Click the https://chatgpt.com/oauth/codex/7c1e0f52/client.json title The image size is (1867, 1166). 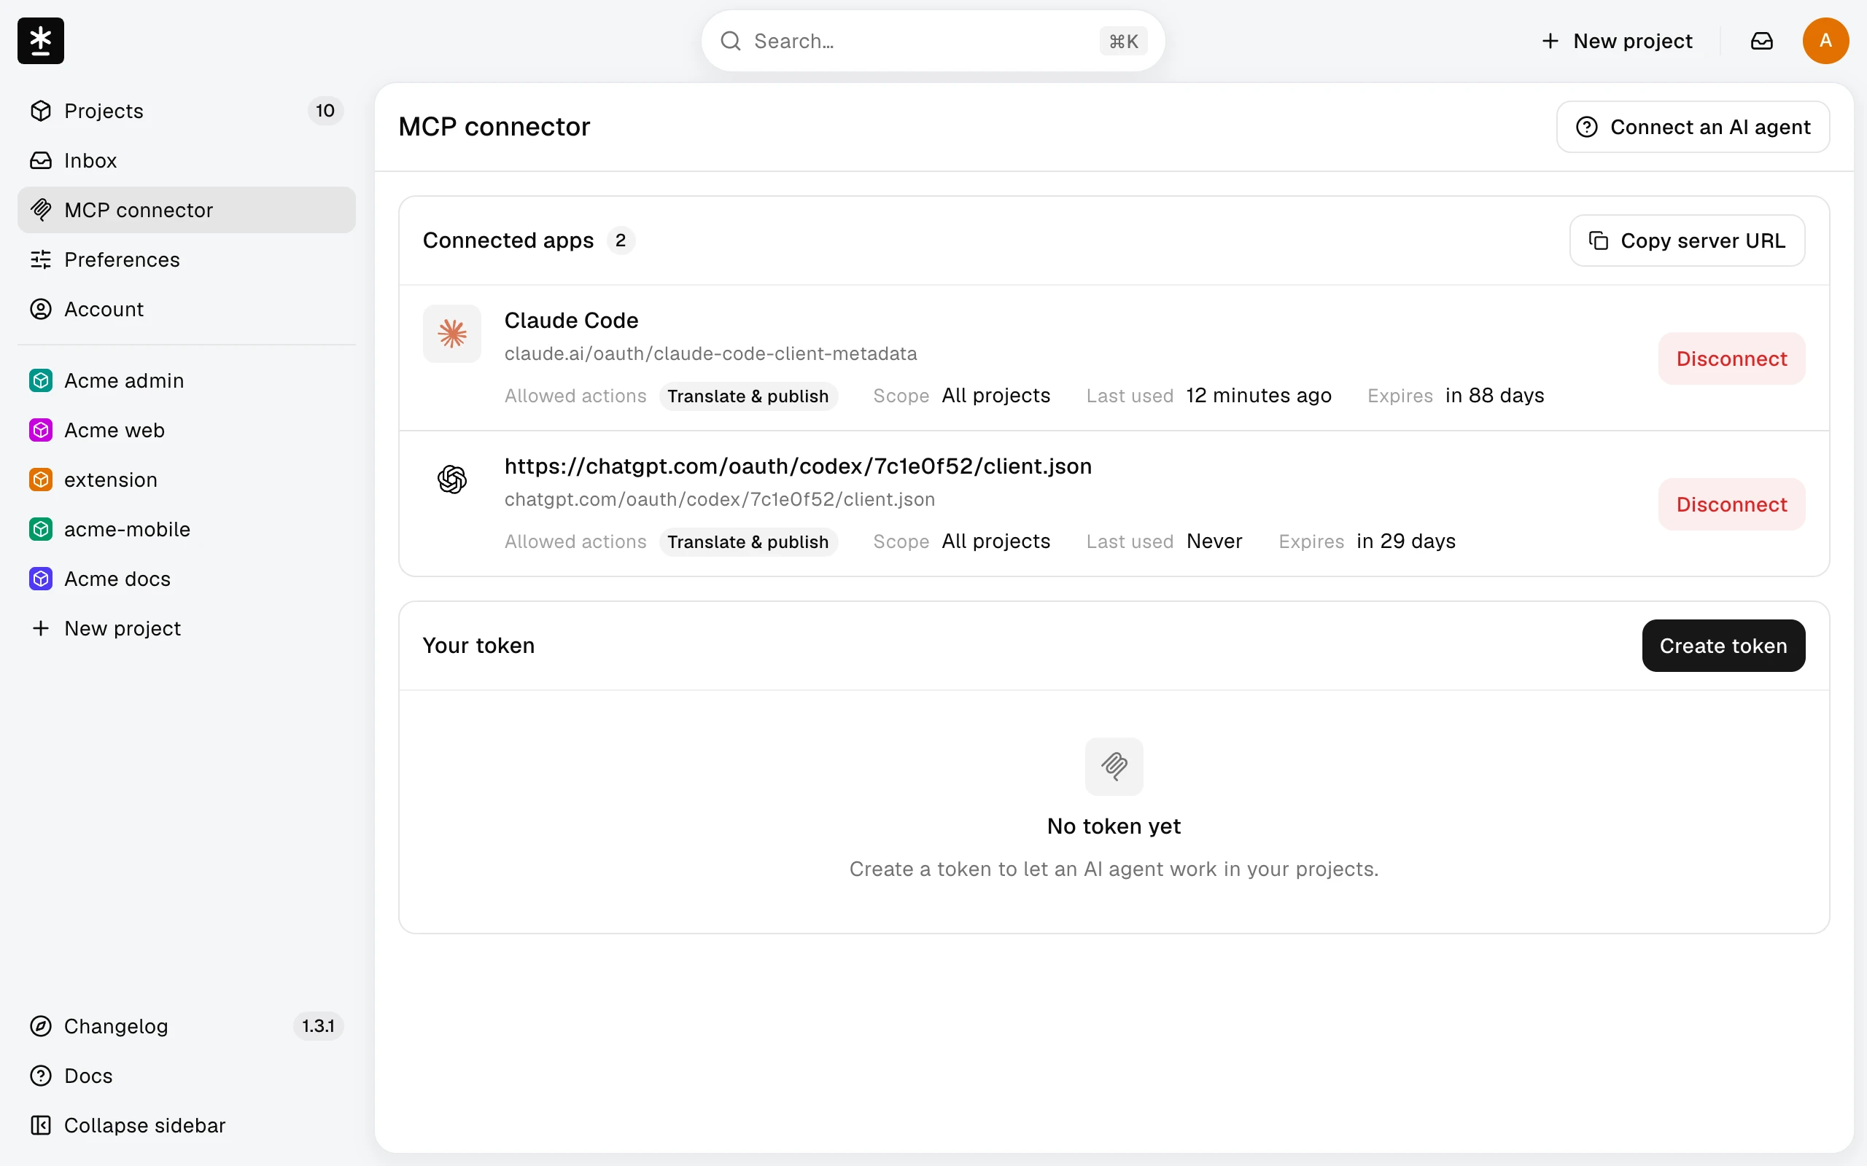[798, 466]
